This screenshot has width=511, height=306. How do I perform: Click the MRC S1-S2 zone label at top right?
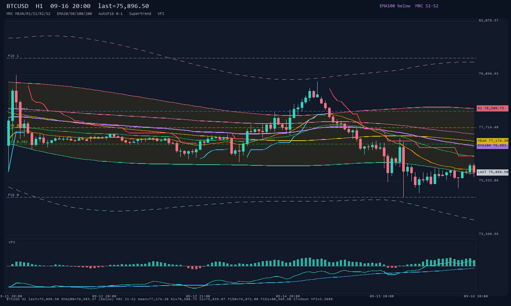coord(427,6)
